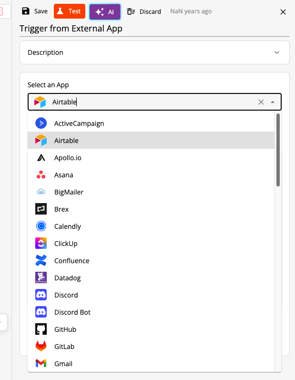Click the floppy disk Save icon
Image resolution: width=295 pixels, height=380 pixels.
pos(26,11)
